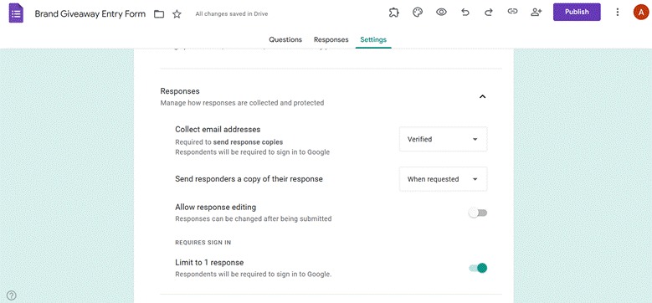Open add-ons puzzle piece icon

393,13
